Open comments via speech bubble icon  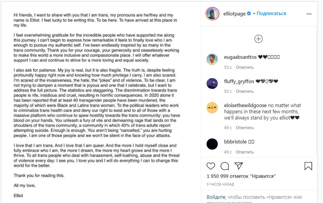225,166
